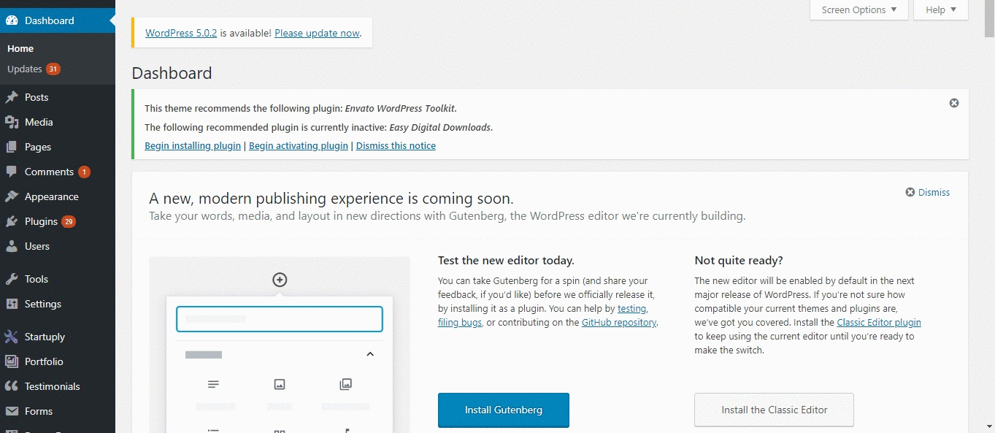Click Dismiss this notice link

(396, 145)
